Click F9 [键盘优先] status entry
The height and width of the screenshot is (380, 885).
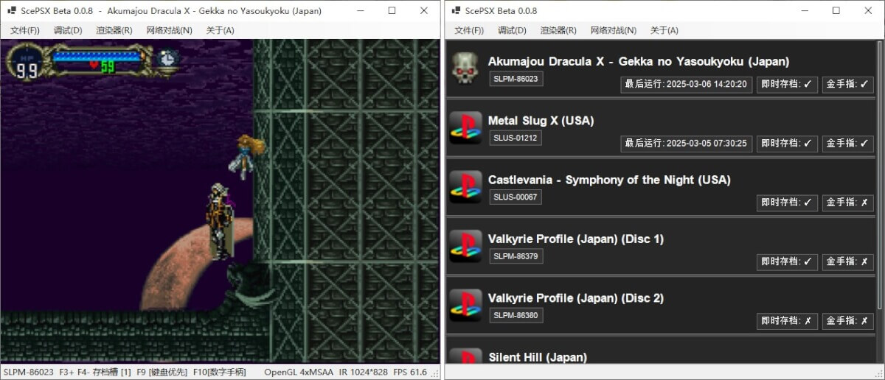[x=161, y=372]
